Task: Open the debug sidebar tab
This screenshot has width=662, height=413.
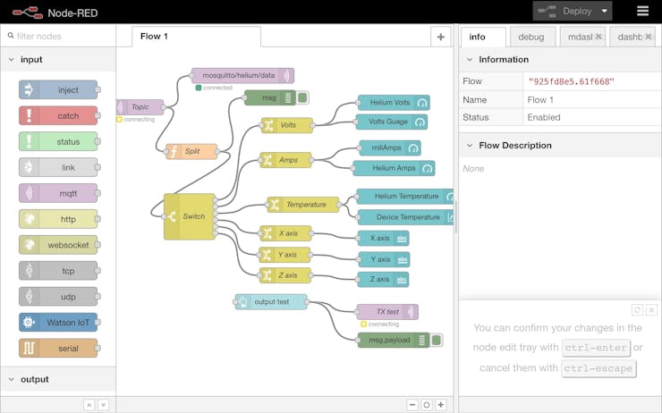Action: click(532, 38)
